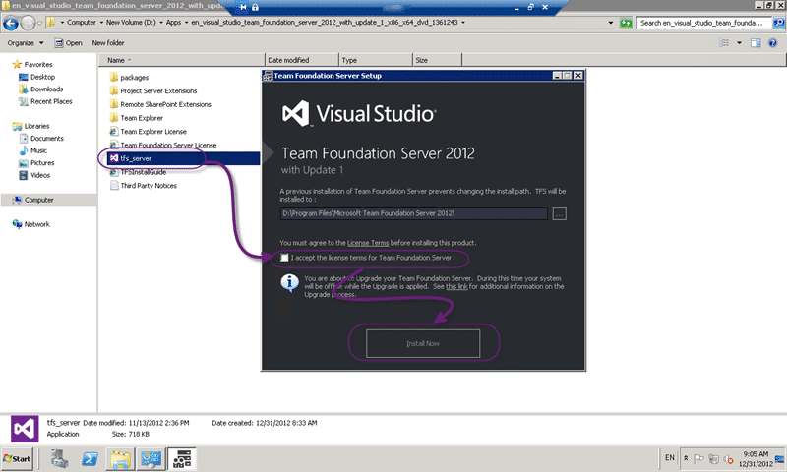Screen dimensions: 787x472
Task: Open the browse install path ellipsis button
Action: point(559,214)
